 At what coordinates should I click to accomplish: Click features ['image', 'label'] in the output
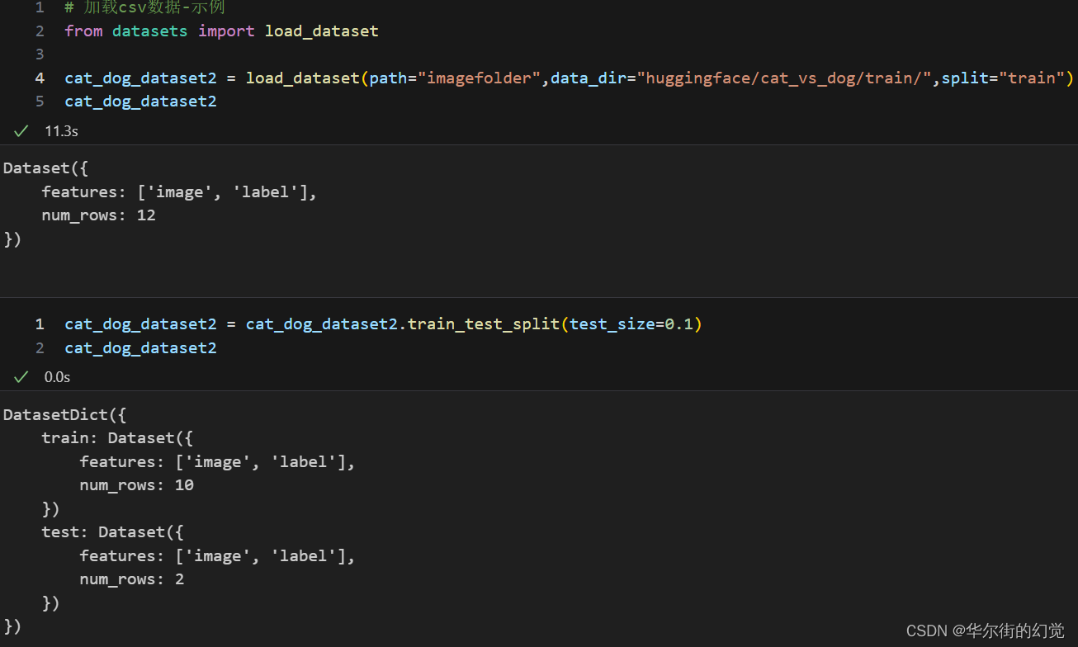point(177,191)
